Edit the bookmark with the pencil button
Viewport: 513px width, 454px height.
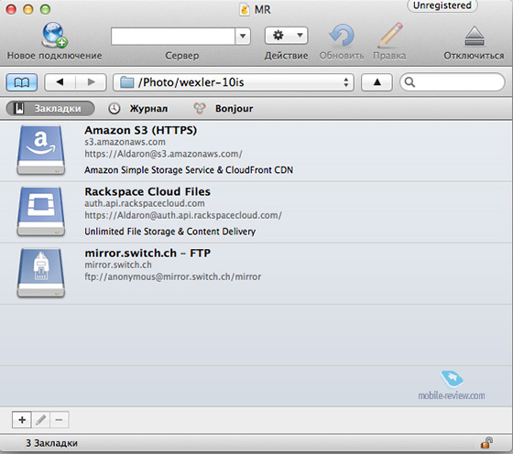40,420
